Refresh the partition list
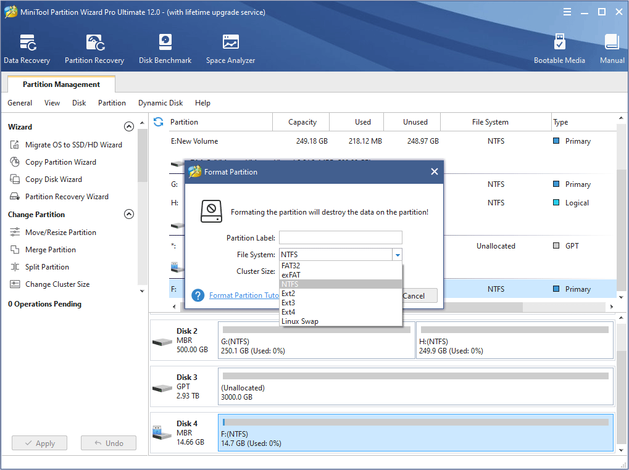Image resolution: width=629 pixels, height=470 pixels. pyautogui.click(x=158, y=122)
